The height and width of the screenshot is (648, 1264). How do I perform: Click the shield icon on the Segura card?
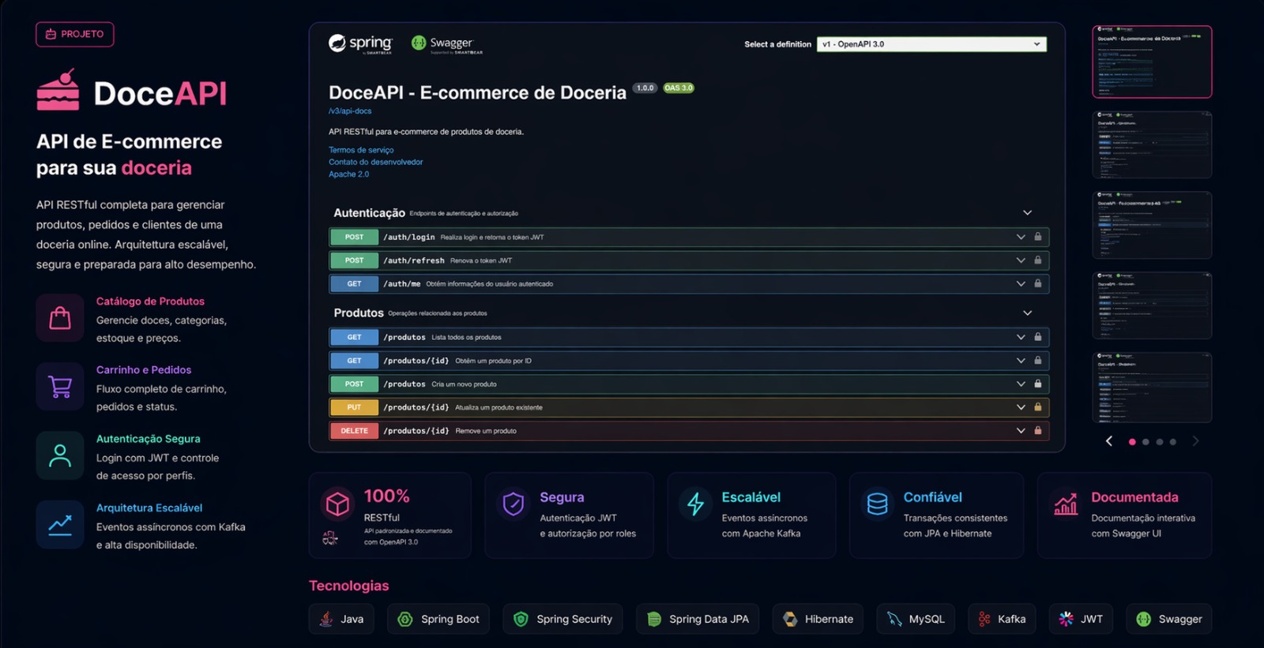pyautogui.click(x=513, y=504)
